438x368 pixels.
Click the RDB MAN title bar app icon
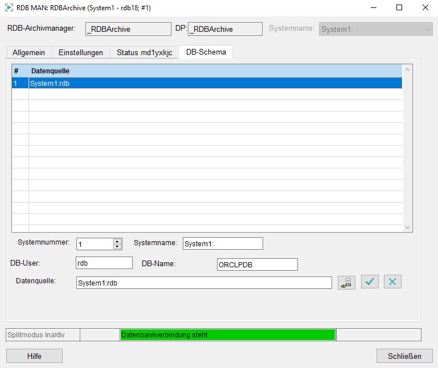tap(9, 8)
